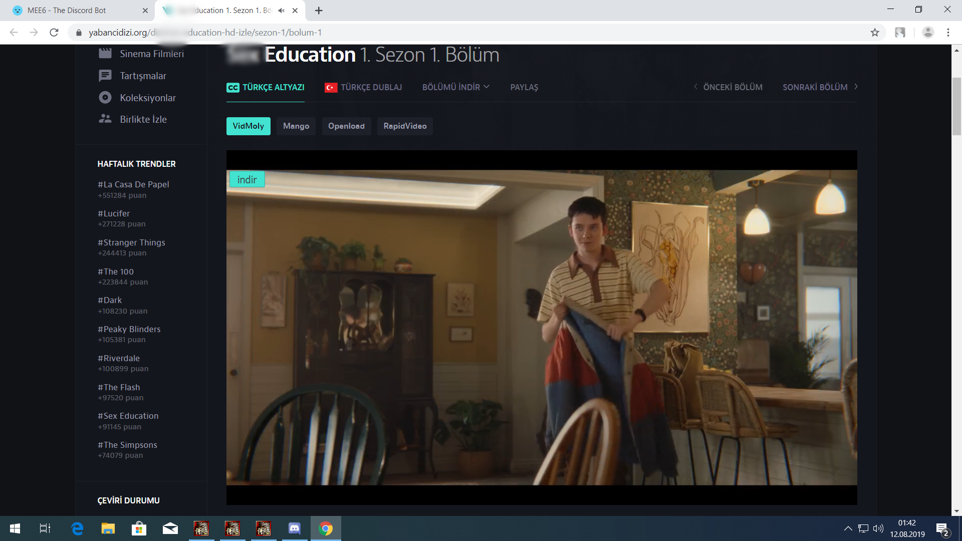Switch to the Openload video source
This screenshot has height=541, width=962.
point(346,126)
